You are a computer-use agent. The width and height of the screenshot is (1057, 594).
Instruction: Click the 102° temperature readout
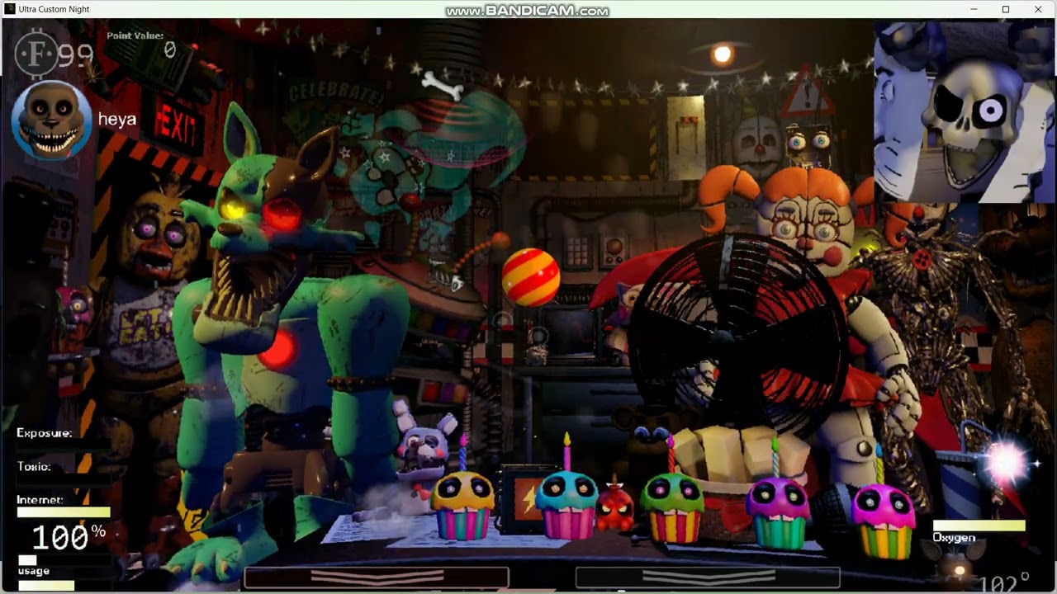(1005, 583)
